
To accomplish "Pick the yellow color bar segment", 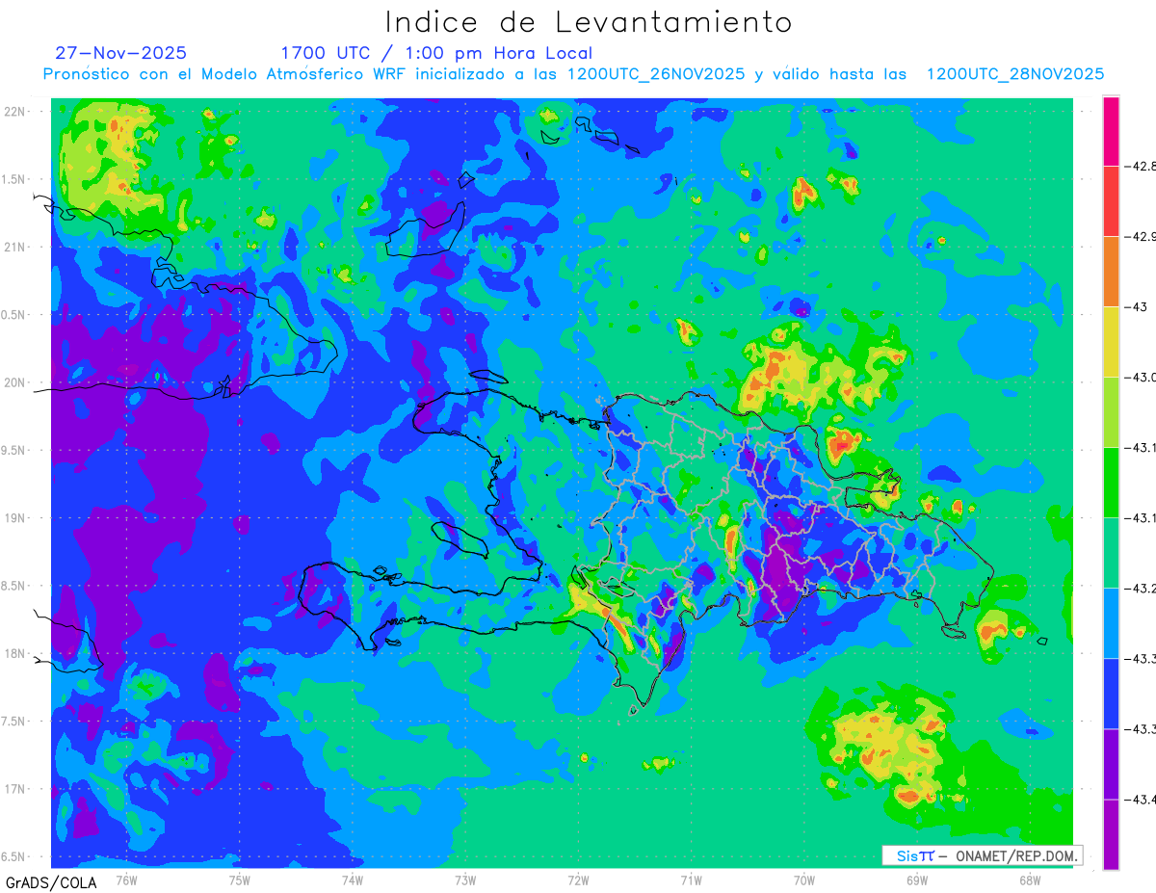I will pyautogui.click(x=1111, y=341).
